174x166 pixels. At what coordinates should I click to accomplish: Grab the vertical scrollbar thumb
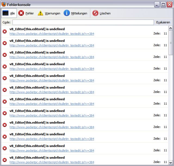pyautogui.click(x=170, y=43)
